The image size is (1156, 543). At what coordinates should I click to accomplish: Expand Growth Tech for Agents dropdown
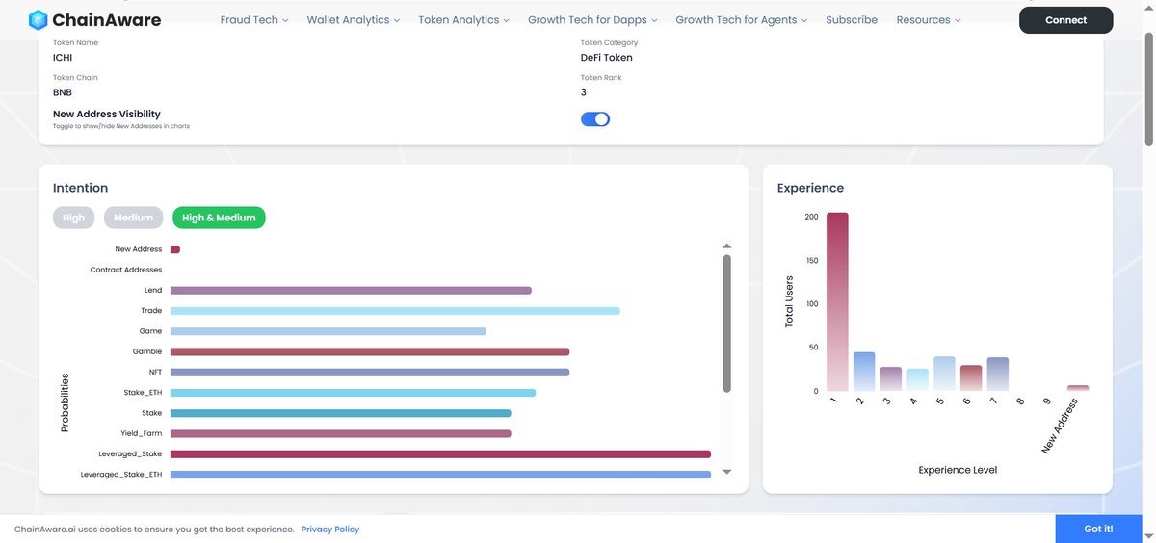pos(742,20)
